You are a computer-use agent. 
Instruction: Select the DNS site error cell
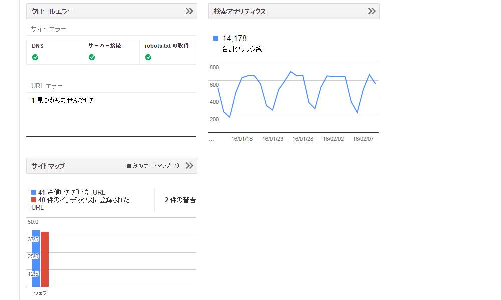coord(54,52)
